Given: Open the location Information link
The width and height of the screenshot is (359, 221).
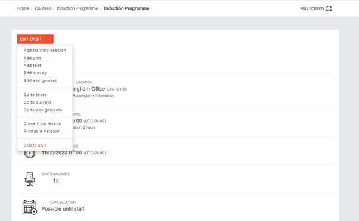Looking at the screenshot, I should [x=104, y=96].
